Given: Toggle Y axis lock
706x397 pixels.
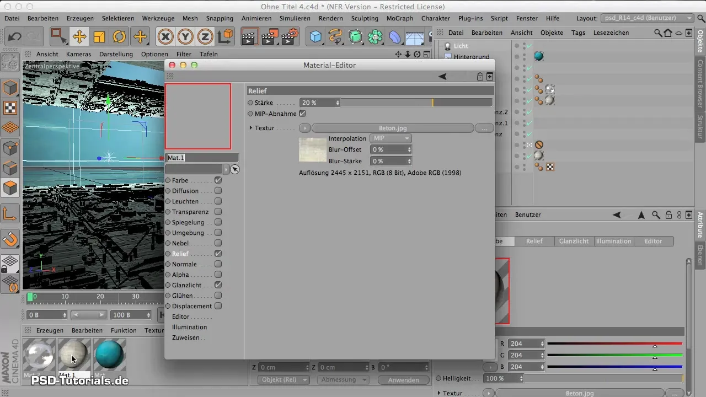Looking at the screenshot, I should click(x=185, y=37).
